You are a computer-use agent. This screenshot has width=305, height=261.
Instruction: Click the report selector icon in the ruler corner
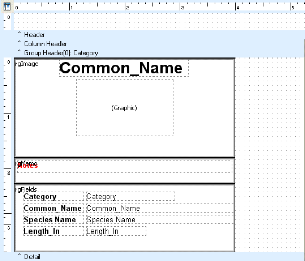[7, 6]
